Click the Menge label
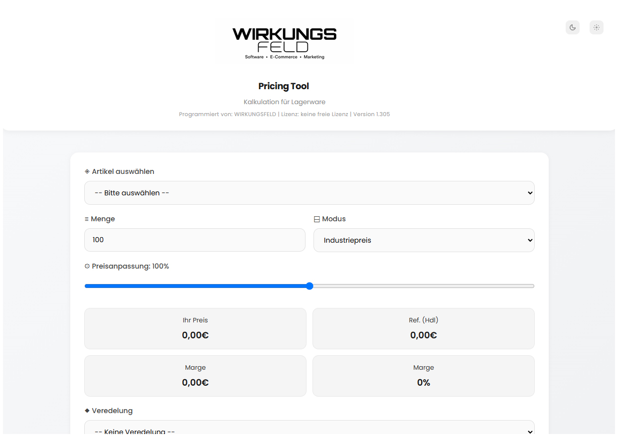The width and height of the screenshot is (618, 436). [x=100, y=219]
